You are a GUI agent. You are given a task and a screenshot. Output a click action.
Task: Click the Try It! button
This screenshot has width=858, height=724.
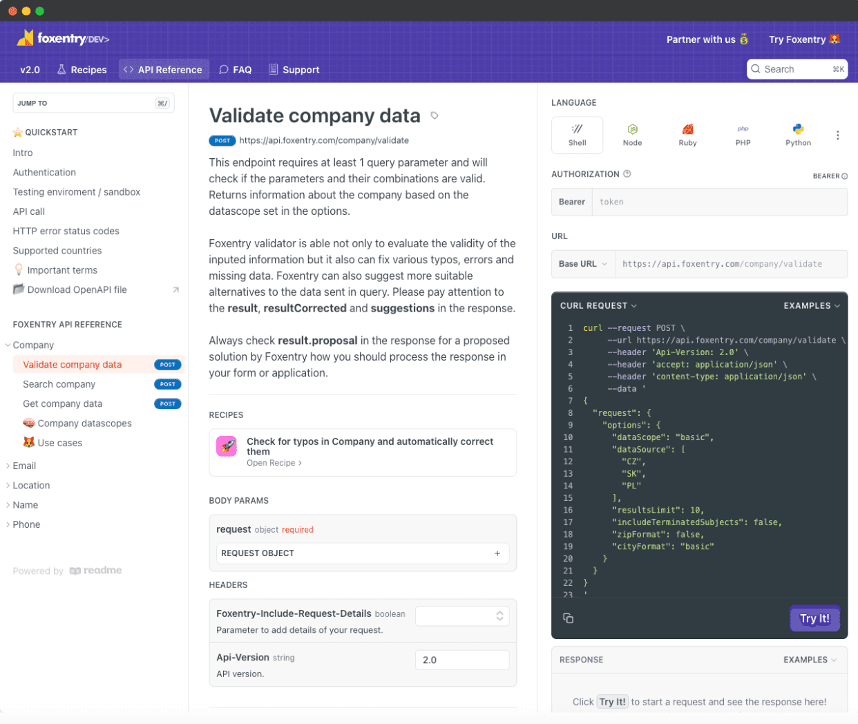tap(814, 618)
